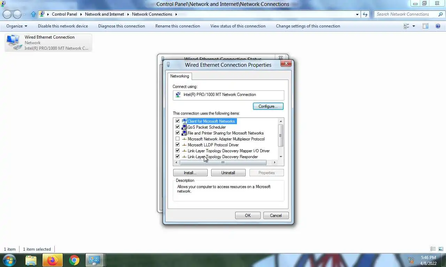Click the search magnifier icon
Viewport: 446px width, 267px height.
(440, 14)
